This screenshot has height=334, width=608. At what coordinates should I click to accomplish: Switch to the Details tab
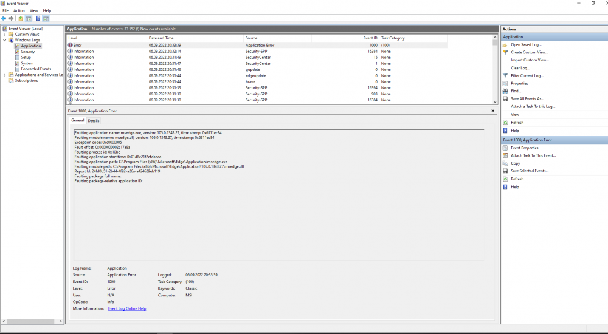[x=94, y=121]
